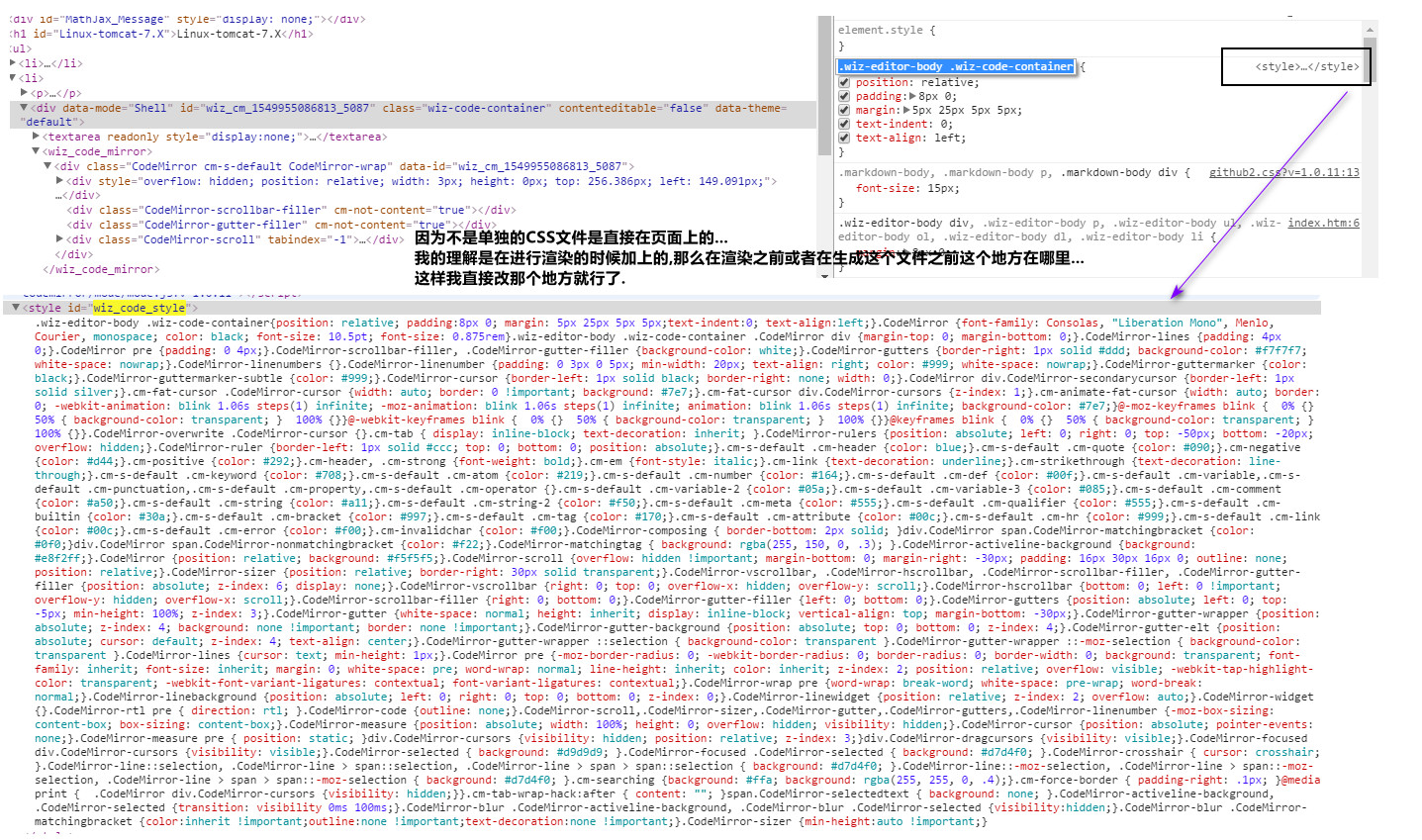
Task: Collapse the CodeMirror cm-s-default div
Action: [48, 166]
